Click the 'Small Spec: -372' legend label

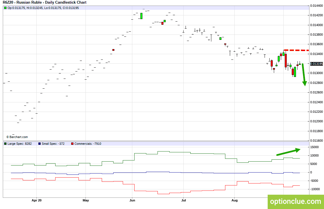pyautogui.click(x=53, y=144)
